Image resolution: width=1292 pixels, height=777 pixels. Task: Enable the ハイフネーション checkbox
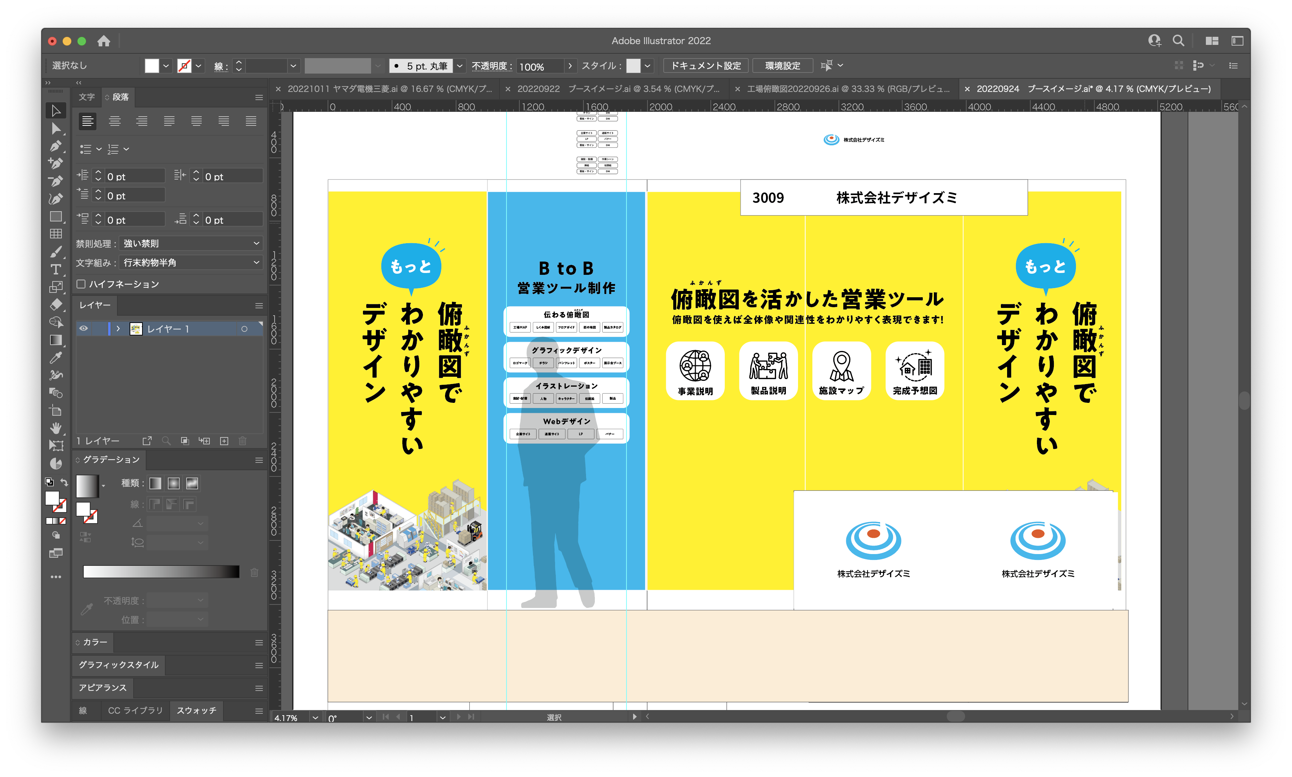[x=81, y=284]
